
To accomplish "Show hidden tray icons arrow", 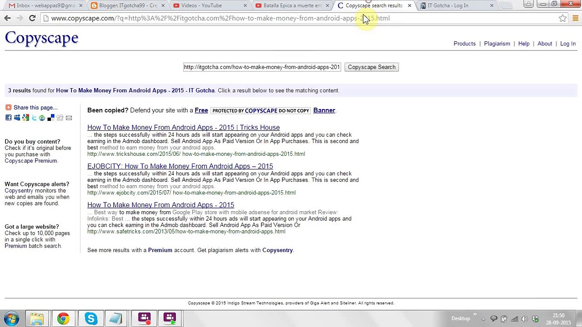I will tap(483, 319).
